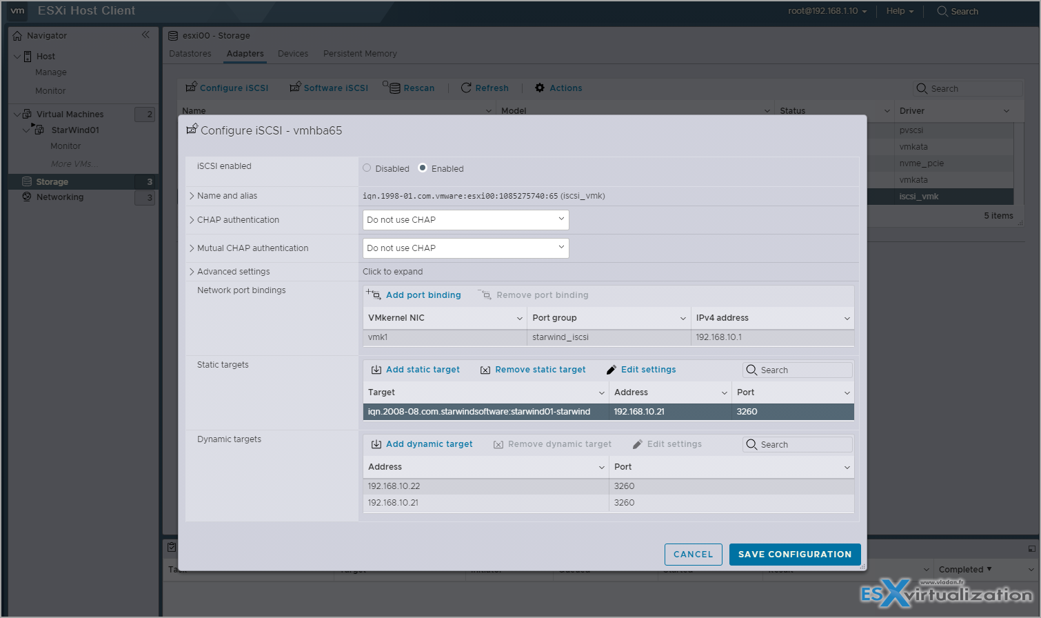Open the Datastores tab
Image resolution: width=1041 pixels, height=618 pixels.
tap(190, 54)
